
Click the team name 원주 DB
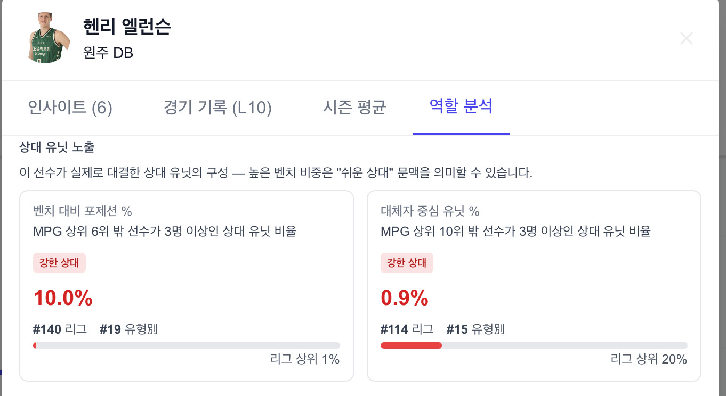tap(108, 53)
